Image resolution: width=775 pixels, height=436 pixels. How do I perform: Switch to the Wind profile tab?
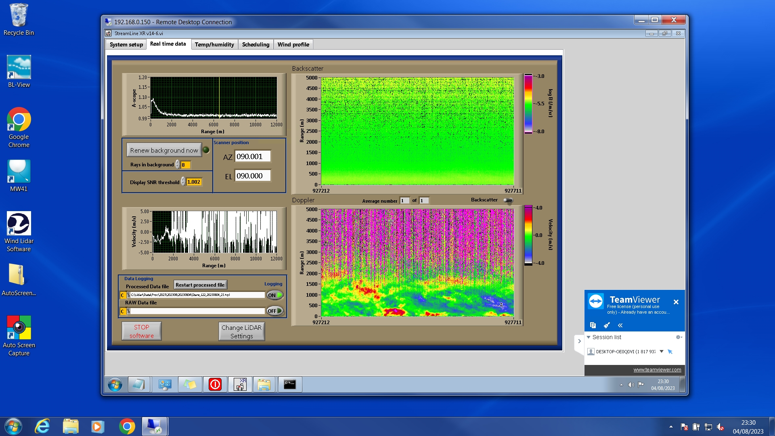[293, 44]
